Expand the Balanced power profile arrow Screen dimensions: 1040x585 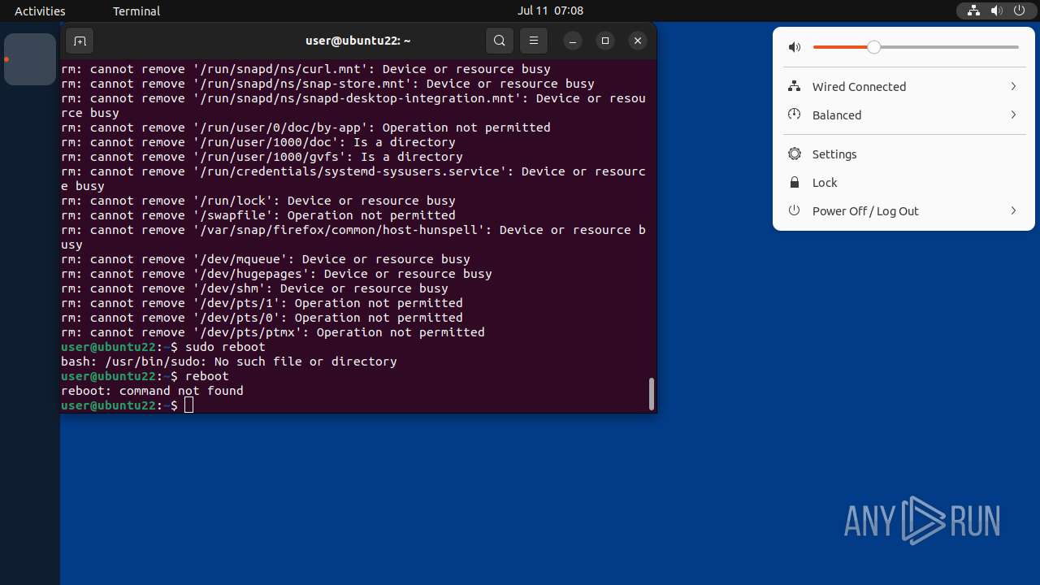[1013, 115]
